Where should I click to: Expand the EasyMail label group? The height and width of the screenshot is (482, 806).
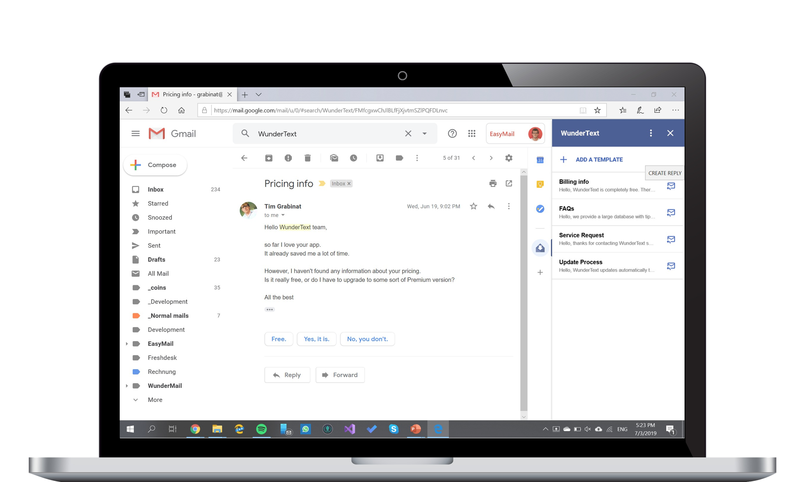click(x=127, y=343)
